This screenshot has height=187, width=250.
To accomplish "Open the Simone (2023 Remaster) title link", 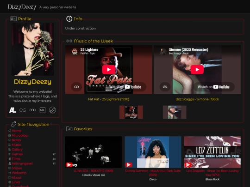I will click(188, 49).
